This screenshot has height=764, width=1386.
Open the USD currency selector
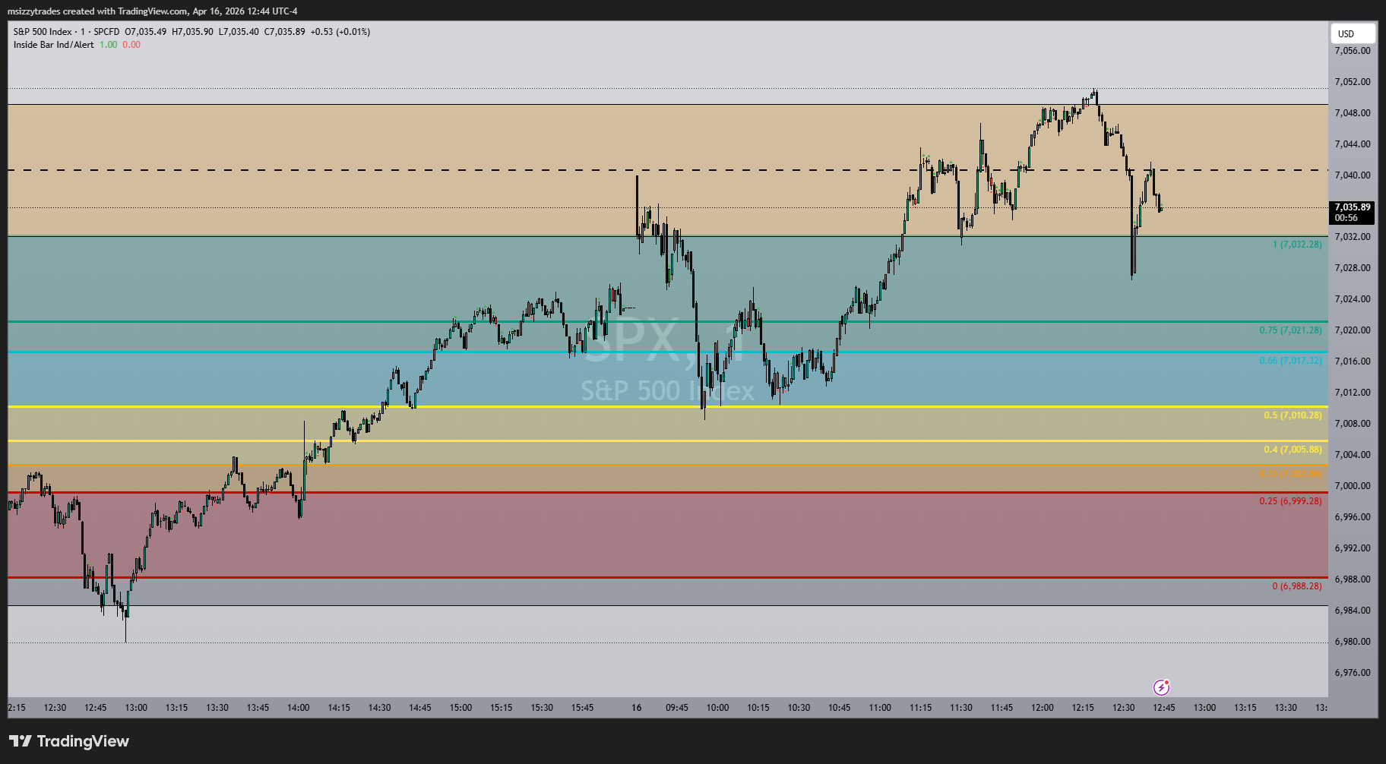1353,33
